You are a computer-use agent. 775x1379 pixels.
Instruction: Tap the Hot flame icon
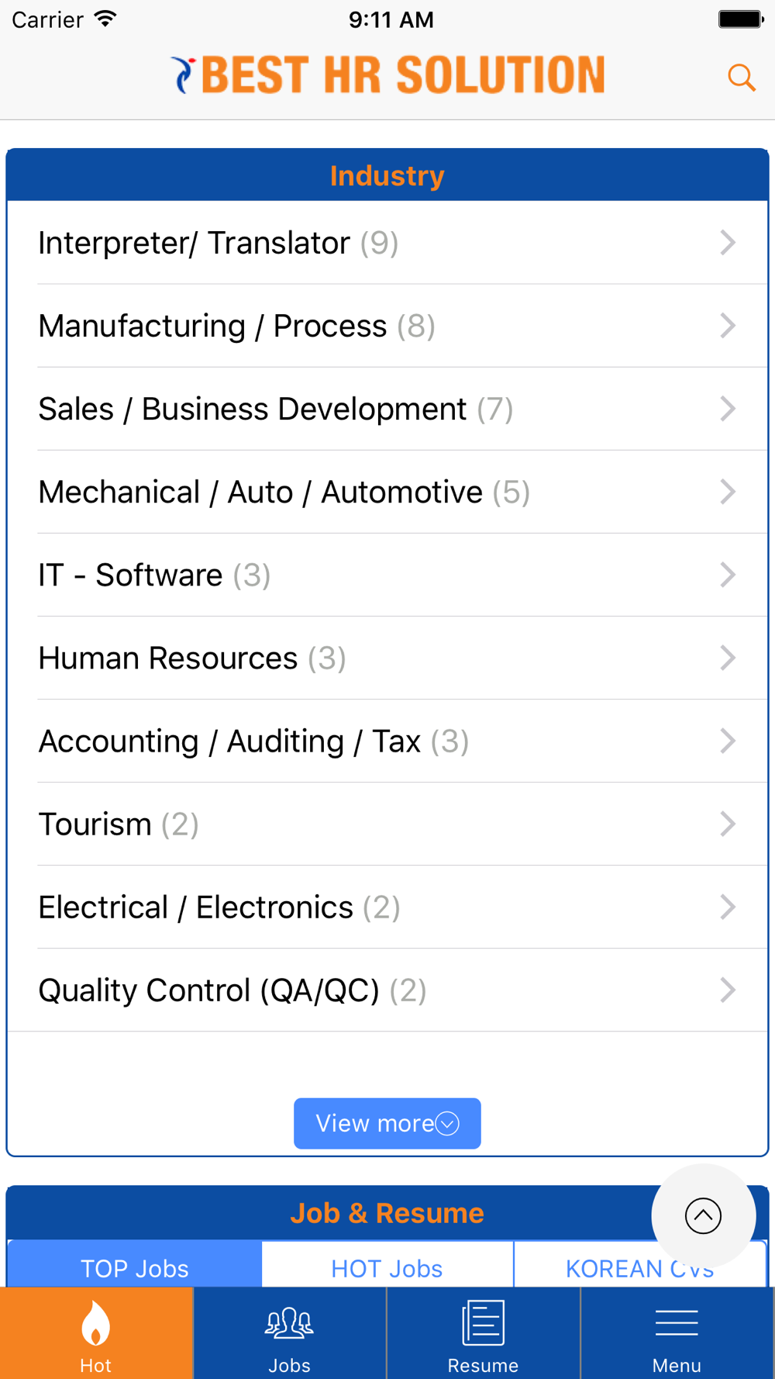pyautogui.click(x=96, y=1322)
